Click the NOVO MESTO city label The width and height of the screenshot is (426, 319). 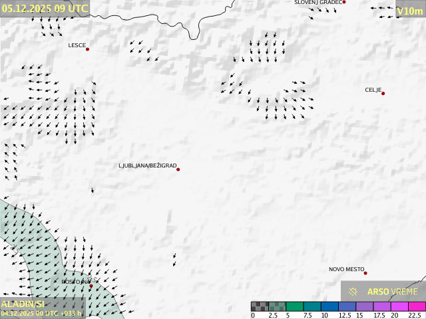346,269
